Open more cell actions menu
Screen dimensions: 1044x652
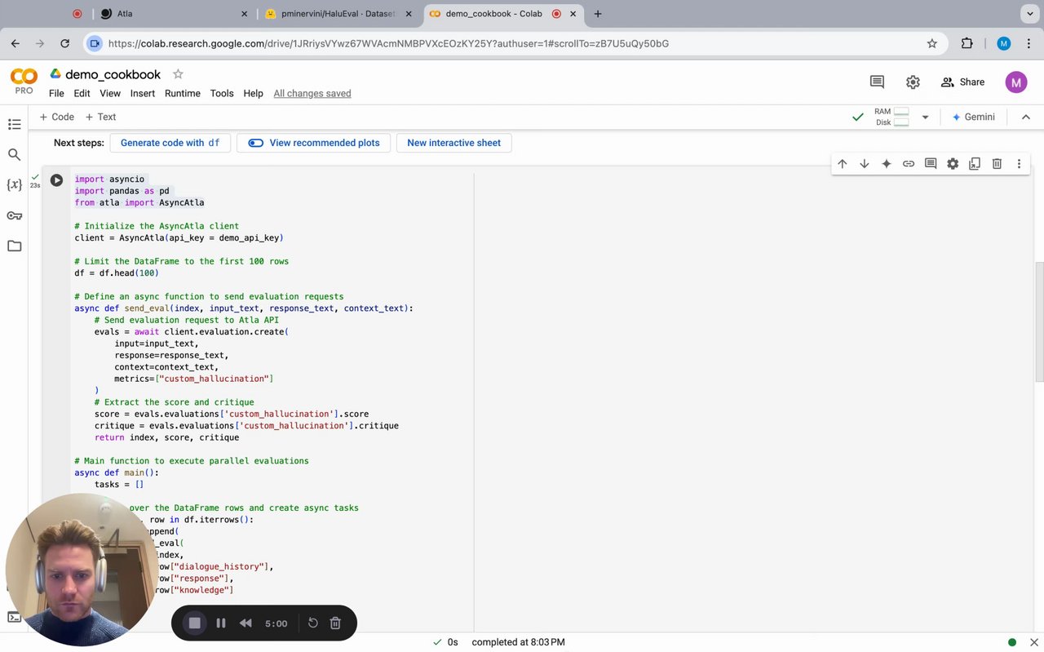coord(1019,164)
